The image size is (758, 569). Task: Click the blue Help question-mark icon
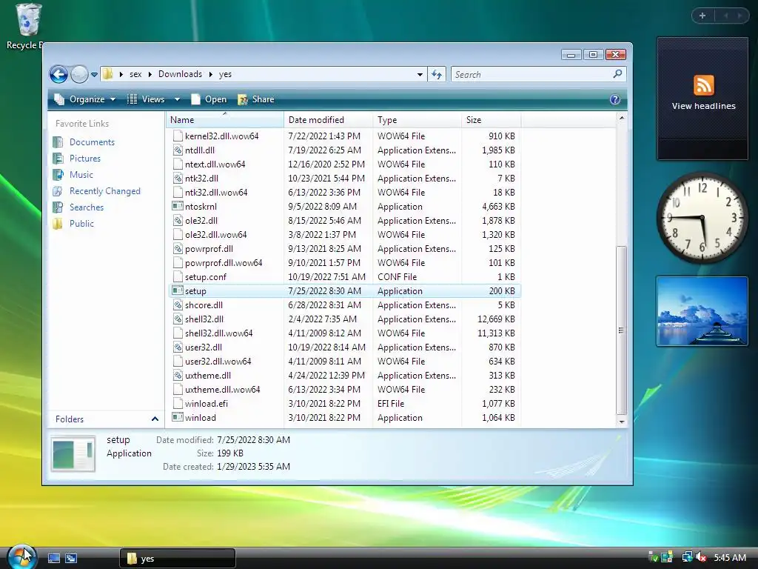[615, 99]
